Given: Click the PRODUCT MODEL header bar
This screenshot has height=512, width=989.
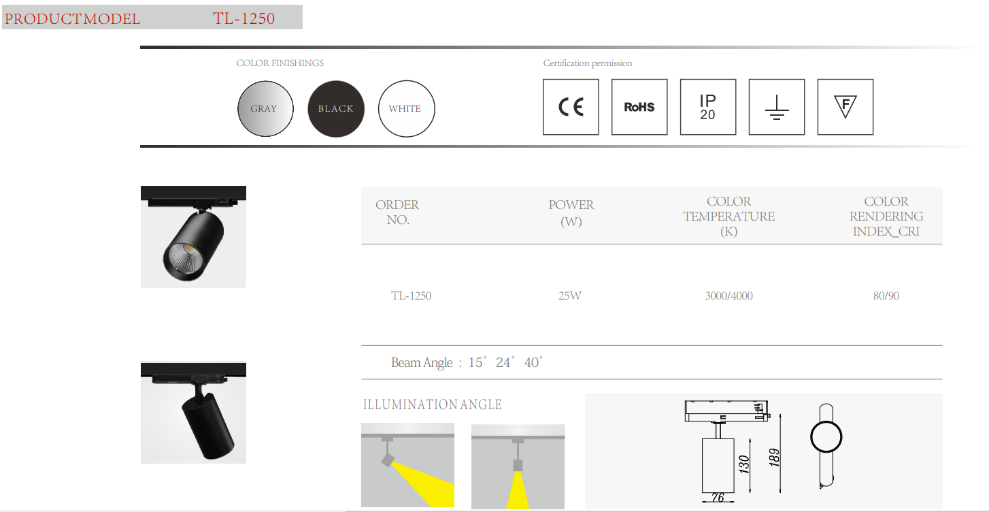Looking at the screenshot, I should tap(151, 17).
